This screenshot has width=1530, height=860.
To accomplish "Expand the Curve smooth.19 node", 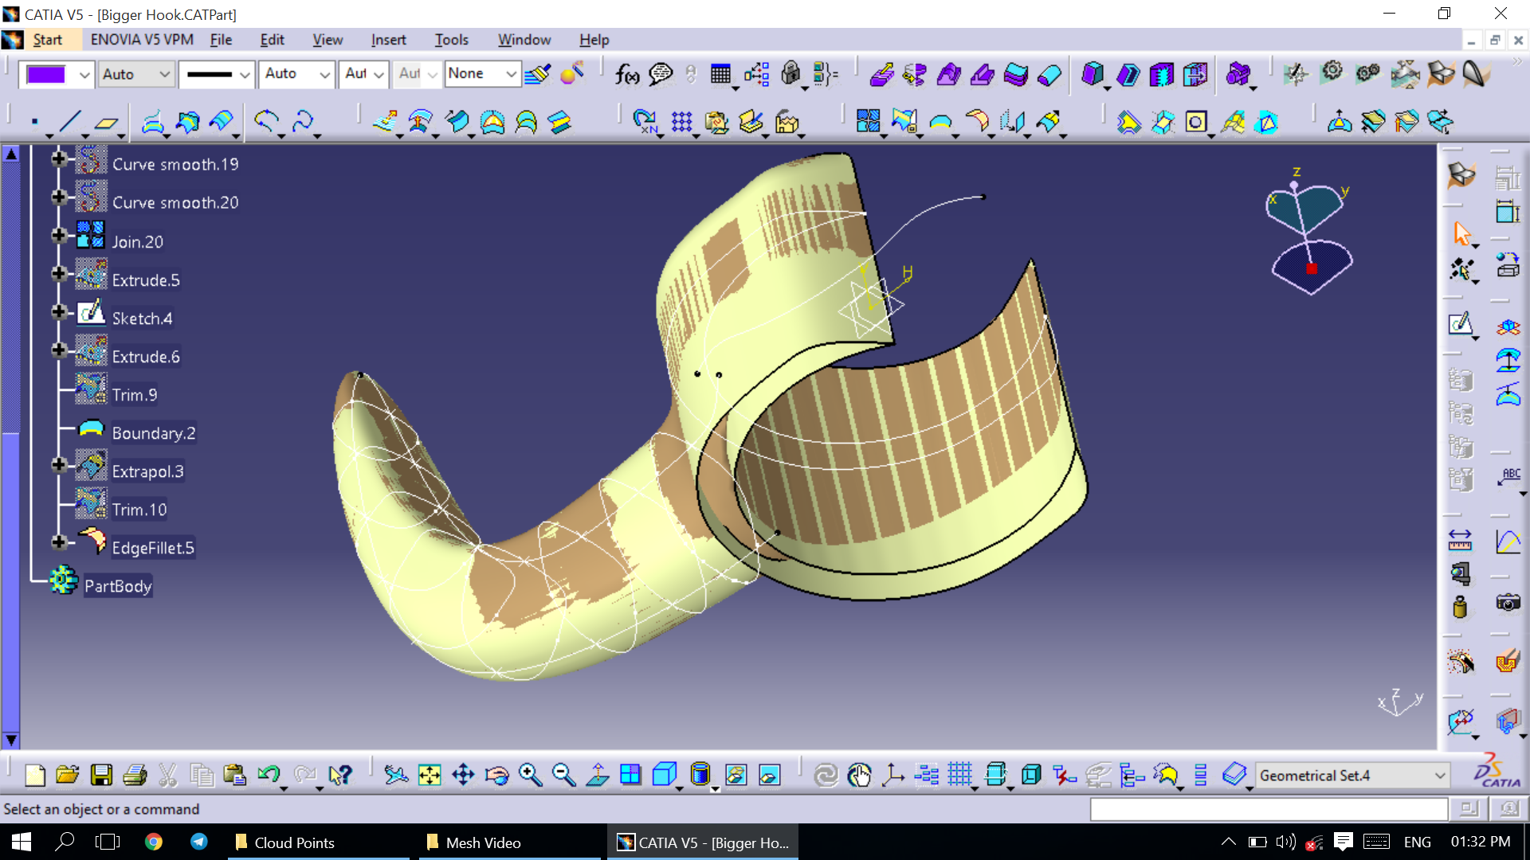I will [x=58, y=158].
